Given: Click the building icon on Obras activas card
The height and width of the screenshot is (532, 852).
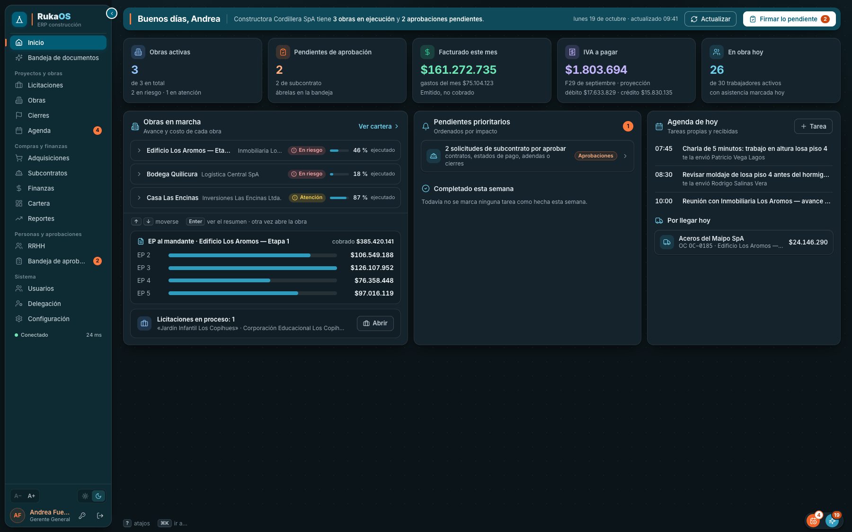Looking at the screenshot, I should point(138,52).
